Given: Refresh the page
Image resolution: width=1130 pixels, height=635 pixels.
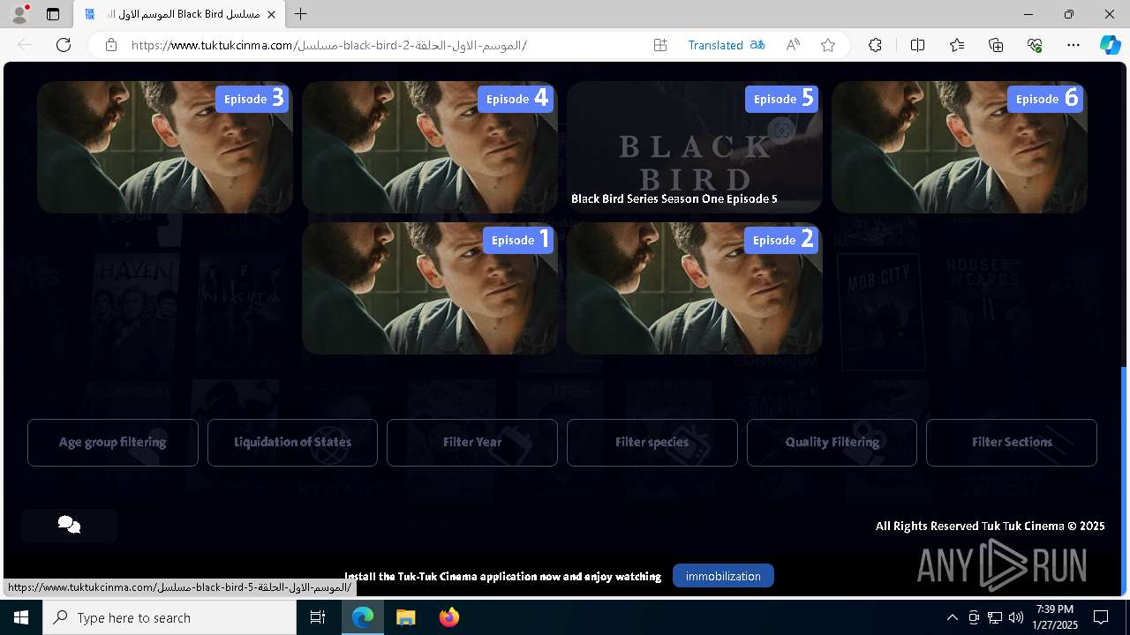Looking at the screenshot, I should coord(64,45).
